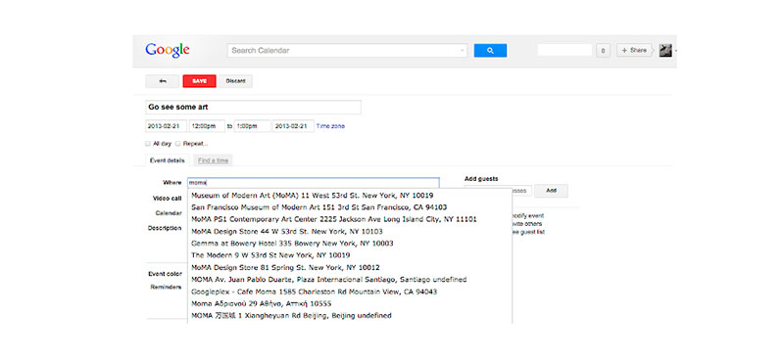Click the + Share button

(634, 51)
